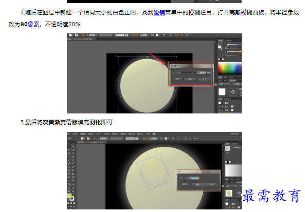Click 确定 in the feather dialog of step 5

(198, 184)
